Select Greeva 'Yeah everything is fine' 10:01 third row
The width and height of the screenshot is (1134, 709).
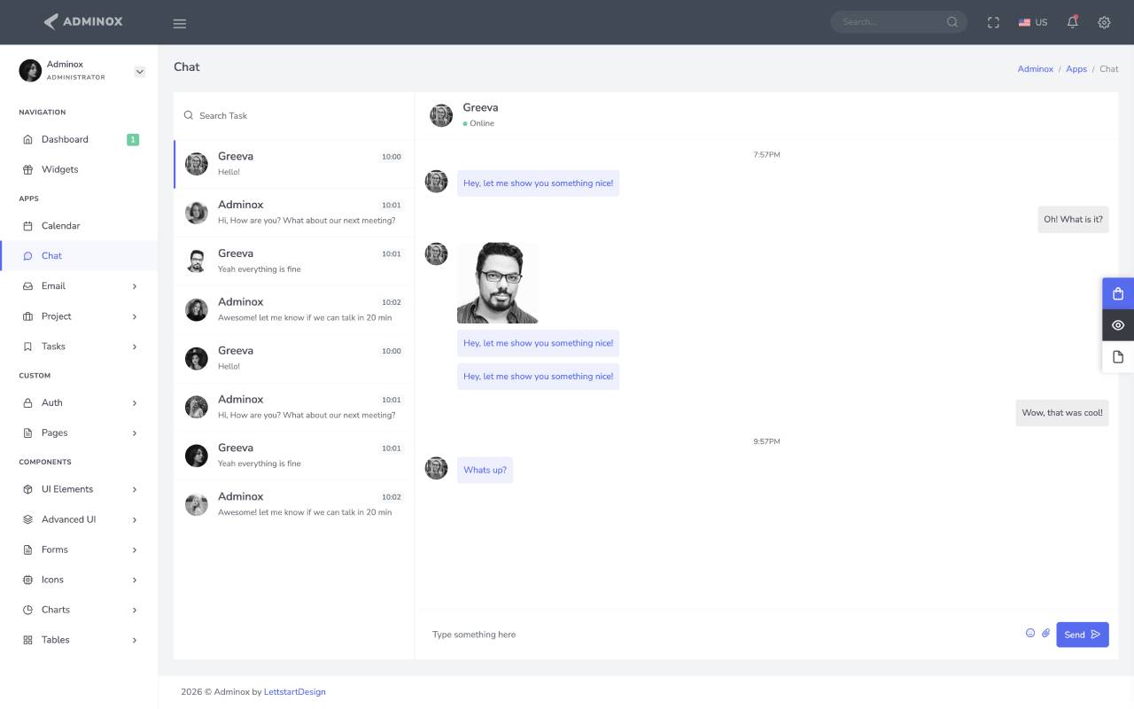click(x=293, y=261)
